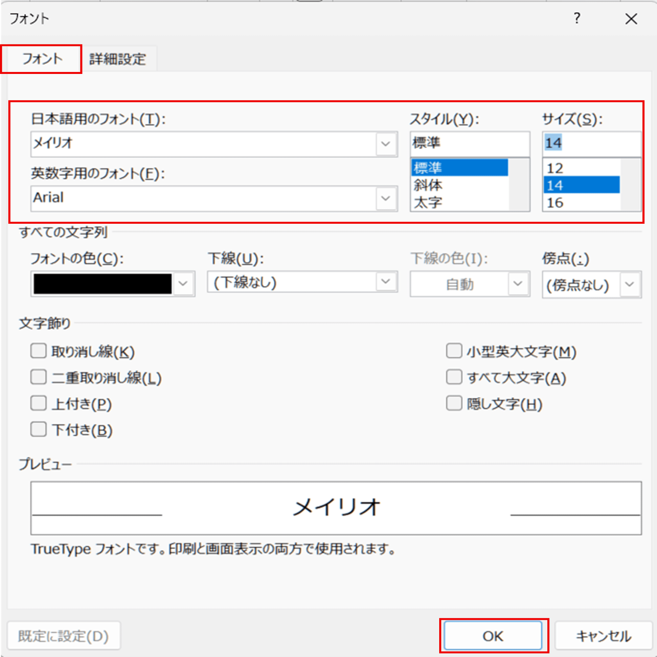Click the black font color swatch

pyautogui.click(x=102, y=283)
